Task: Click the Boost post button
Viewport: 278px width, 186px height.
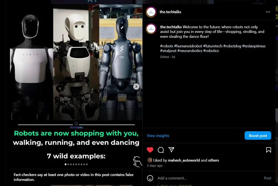Action: click(x=258, y=136)
